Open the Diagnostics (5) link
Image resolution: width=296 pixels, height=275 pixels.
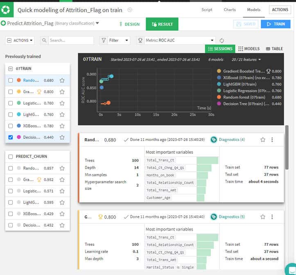232,217
